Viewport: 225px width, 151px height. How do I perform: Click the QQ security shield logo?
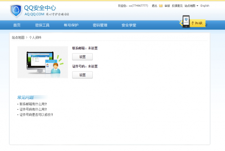click(x=16, y=10)
